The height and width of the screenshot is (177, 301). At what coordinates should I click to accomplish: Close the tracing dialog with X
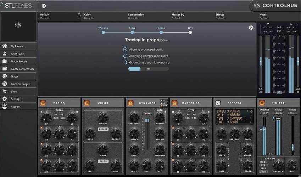coord(251,28)
